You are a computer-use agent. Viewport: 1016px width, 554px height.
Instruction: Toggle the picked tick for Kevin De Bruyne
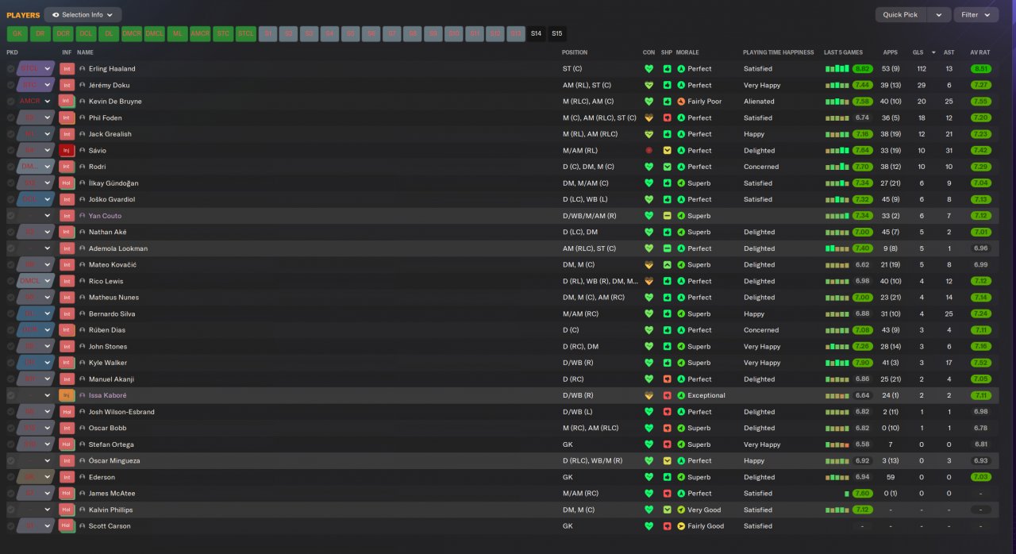point(11,102)
